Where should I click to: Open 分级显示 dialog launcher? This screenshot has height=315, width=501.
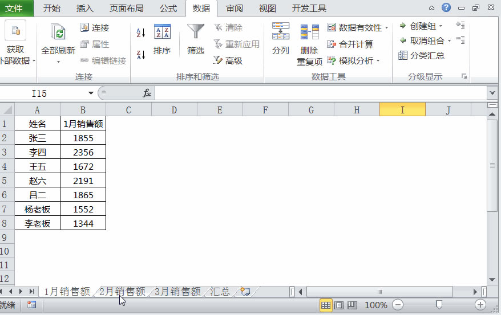pos(464,76)
